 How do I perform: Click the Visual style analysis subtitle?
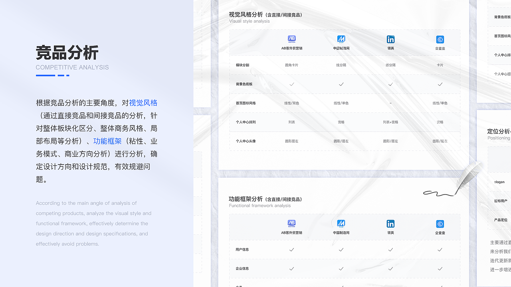(x=250, y=21)
